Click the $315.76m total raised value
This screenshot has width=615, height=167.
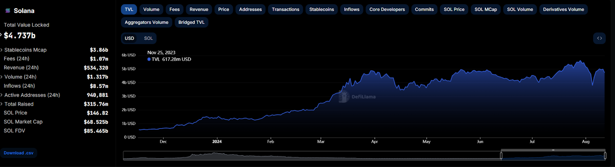(x=96, y=104)
